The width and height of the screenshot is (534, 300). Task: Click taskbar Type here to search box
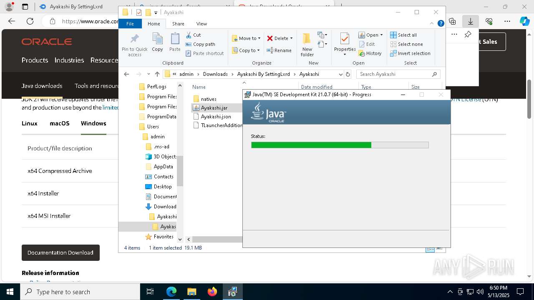[x=80, y=292]
